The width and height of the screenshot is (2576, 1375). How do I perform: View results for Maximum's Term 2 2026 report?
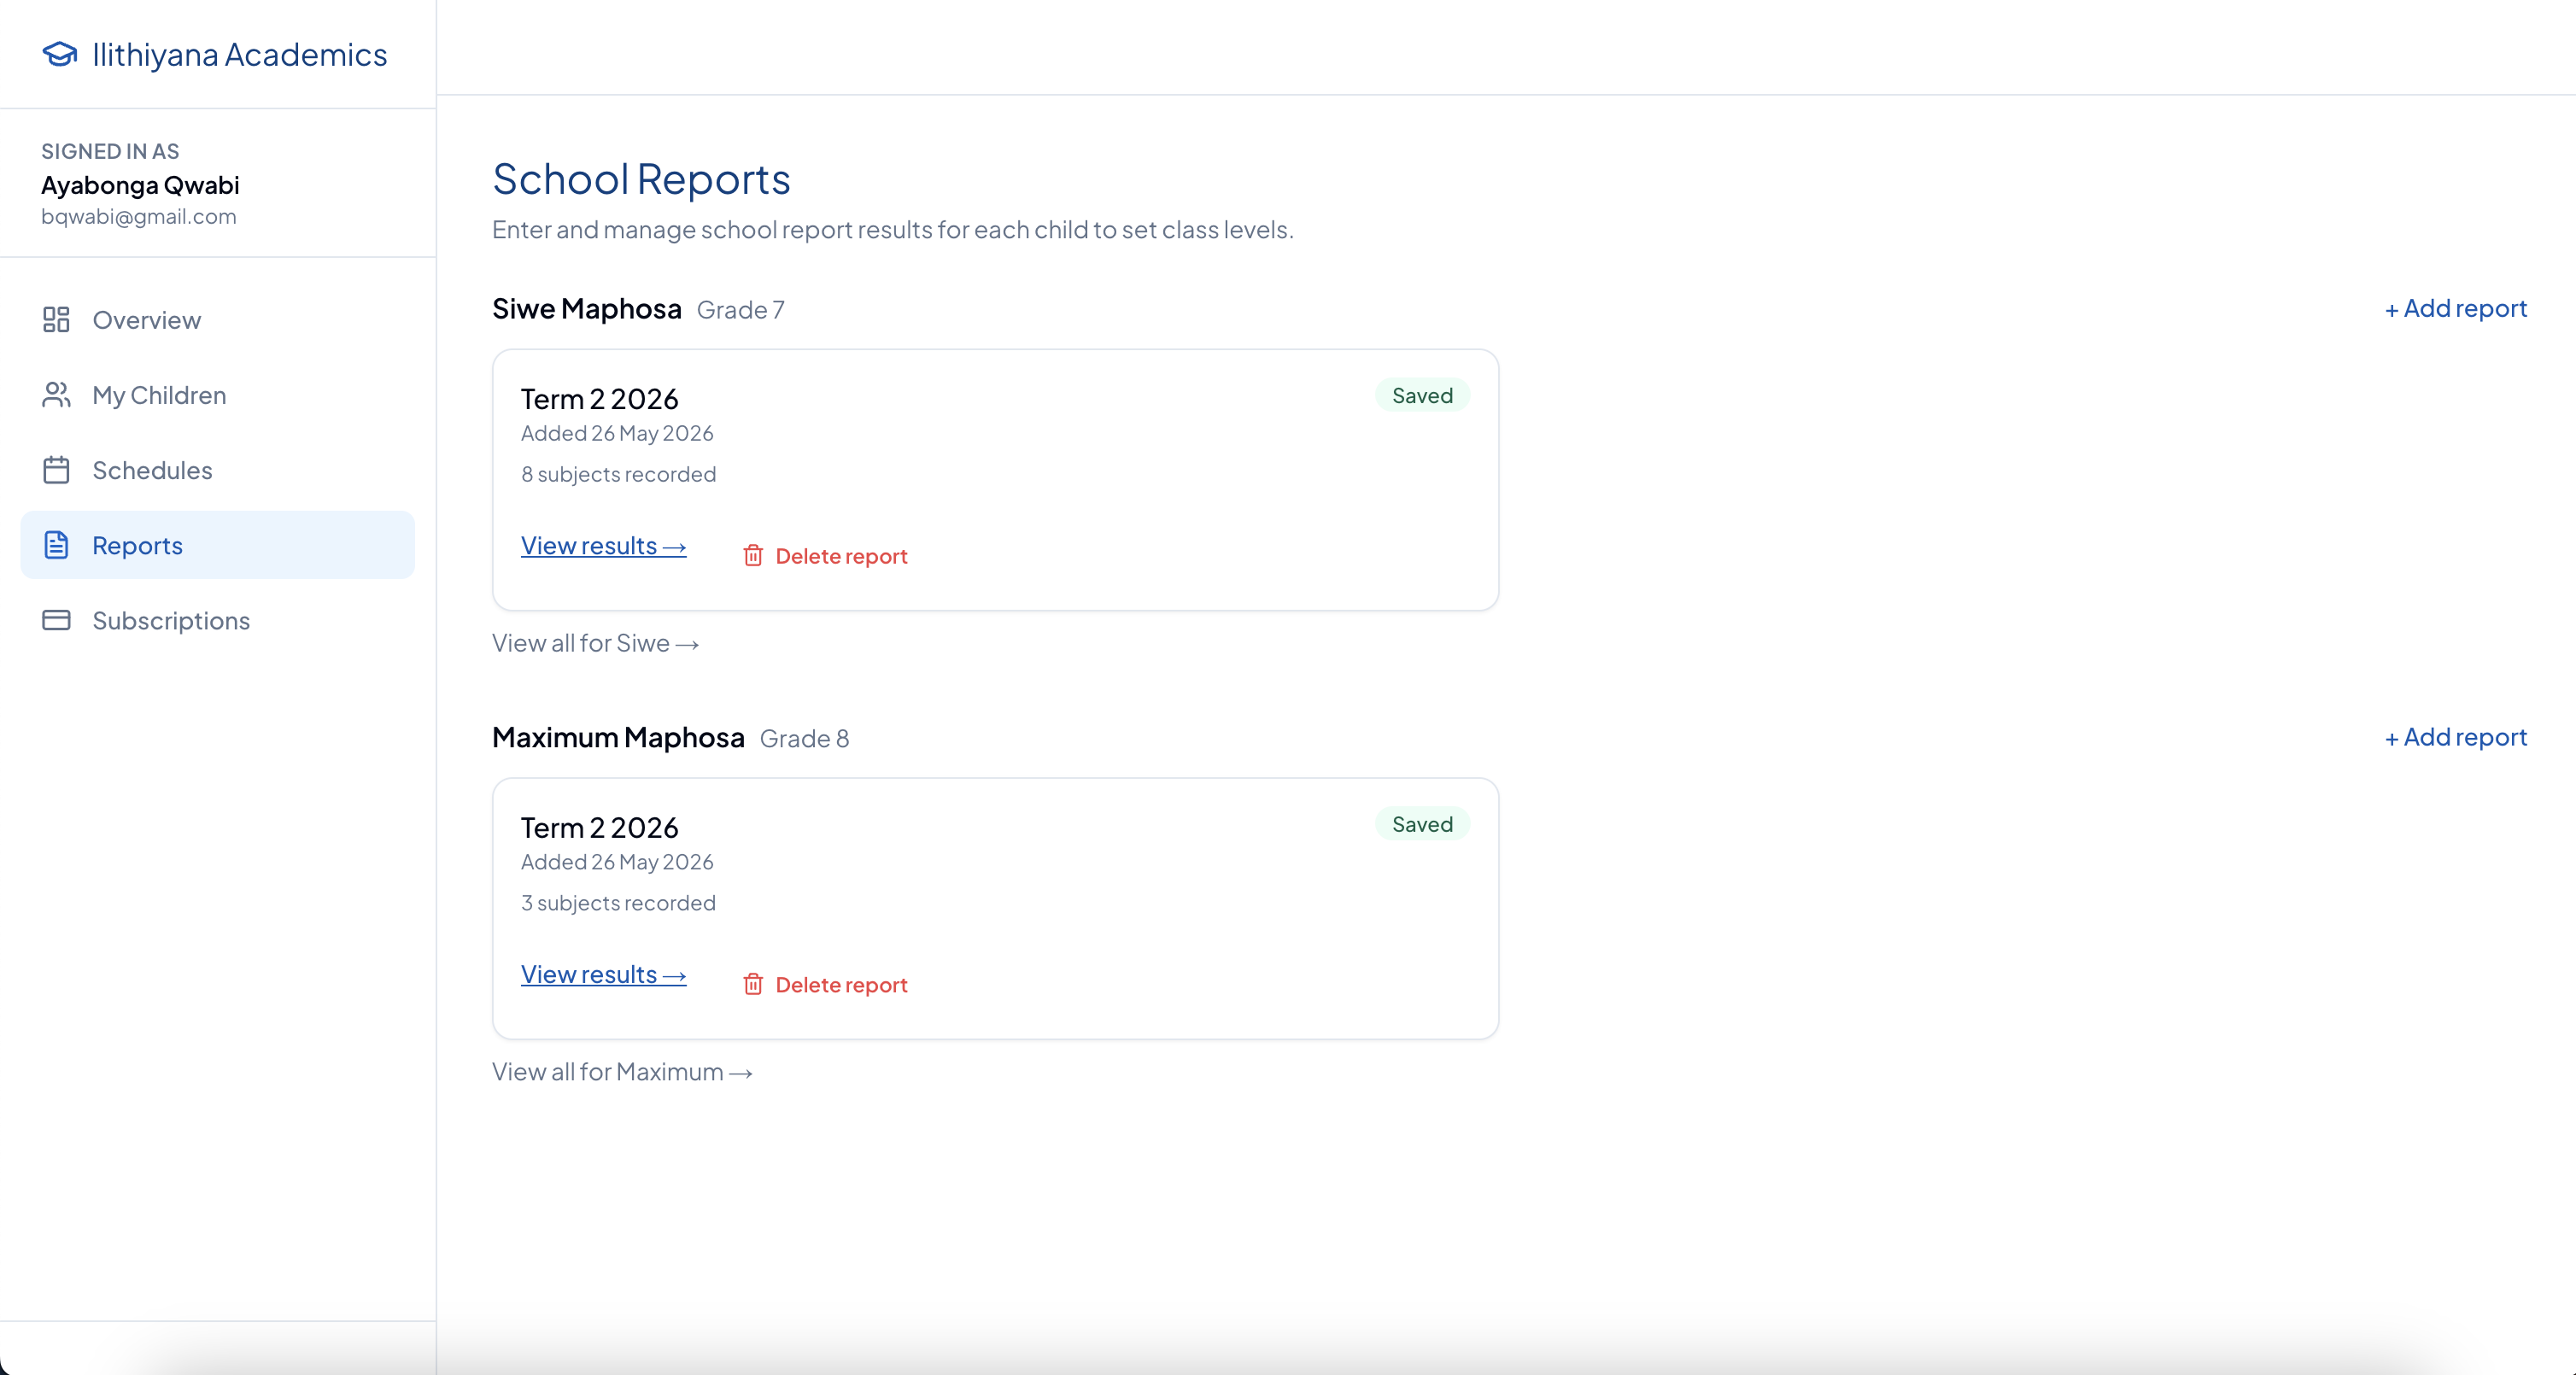(x=603, y=975)
